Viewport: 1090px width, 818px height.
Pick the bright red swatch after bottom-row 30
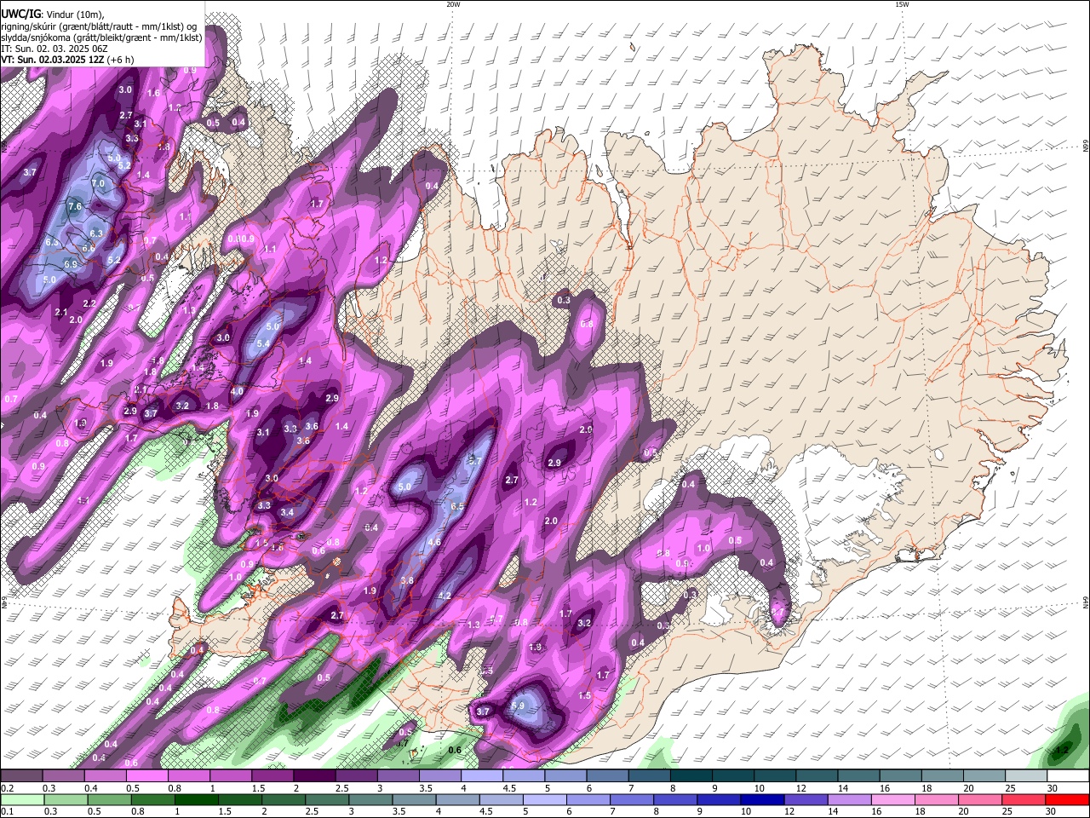tap(1065, 800)
